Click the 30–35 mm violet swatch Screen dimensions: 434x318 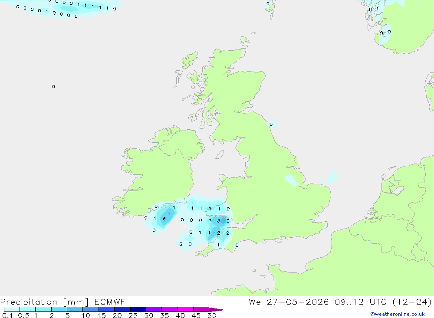(154, 309)
